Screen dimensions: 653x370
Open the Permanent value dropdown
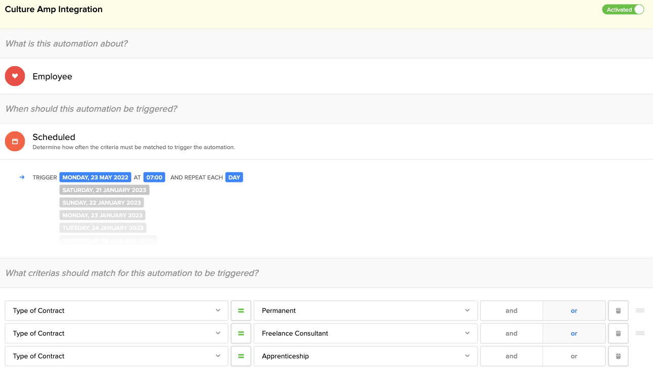coord(365,311)
